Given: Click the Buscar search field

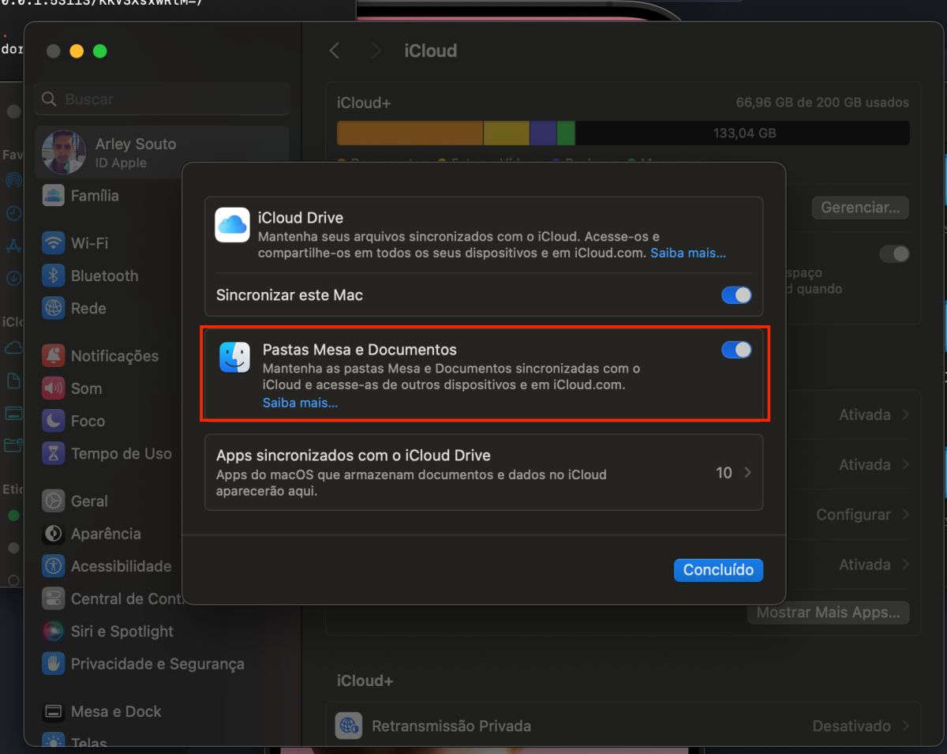Looking at the screenshot, I should [162, 99].
